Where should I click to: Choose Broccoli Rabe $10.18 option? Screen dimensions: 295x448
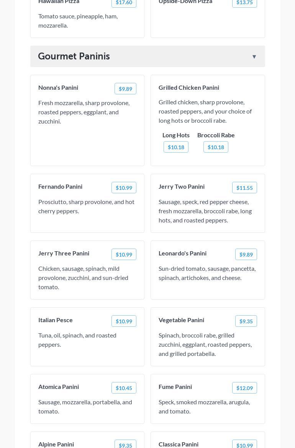[x=216, y=147]
